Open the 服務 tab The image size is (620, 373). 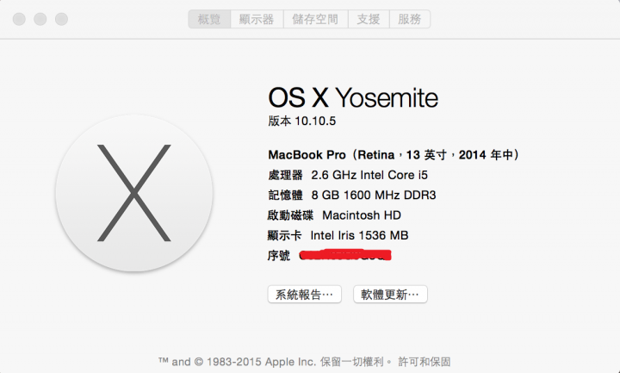(x=410, y=19)
